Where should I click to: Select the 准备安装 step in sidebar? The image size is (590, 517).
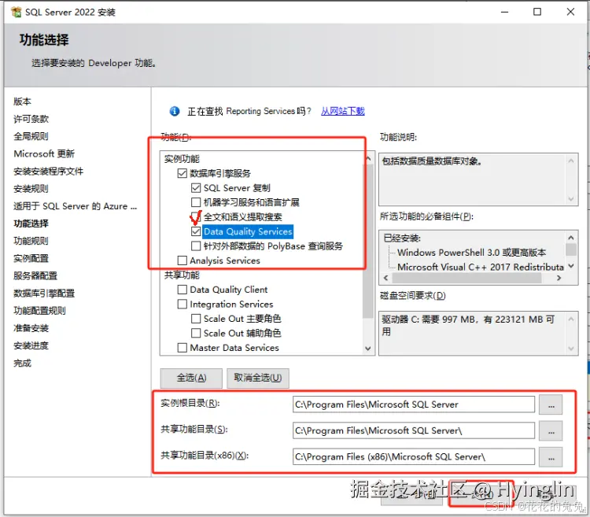click(x=31, y=328)
